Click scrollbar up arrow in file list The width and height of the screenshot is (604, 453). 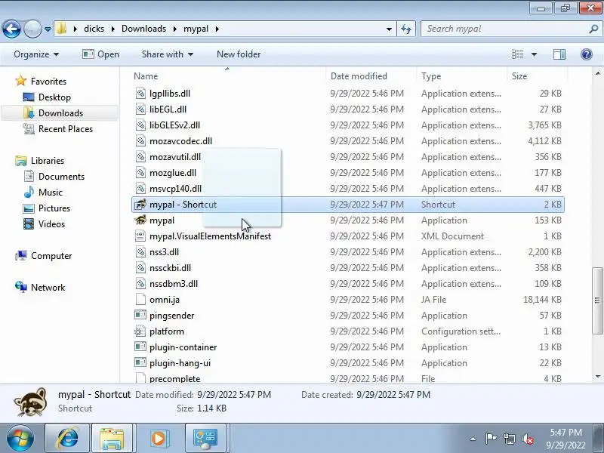[x=597, y=73]
